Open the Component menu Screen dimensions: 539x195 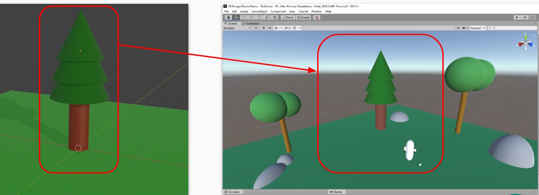coord(279,11)
